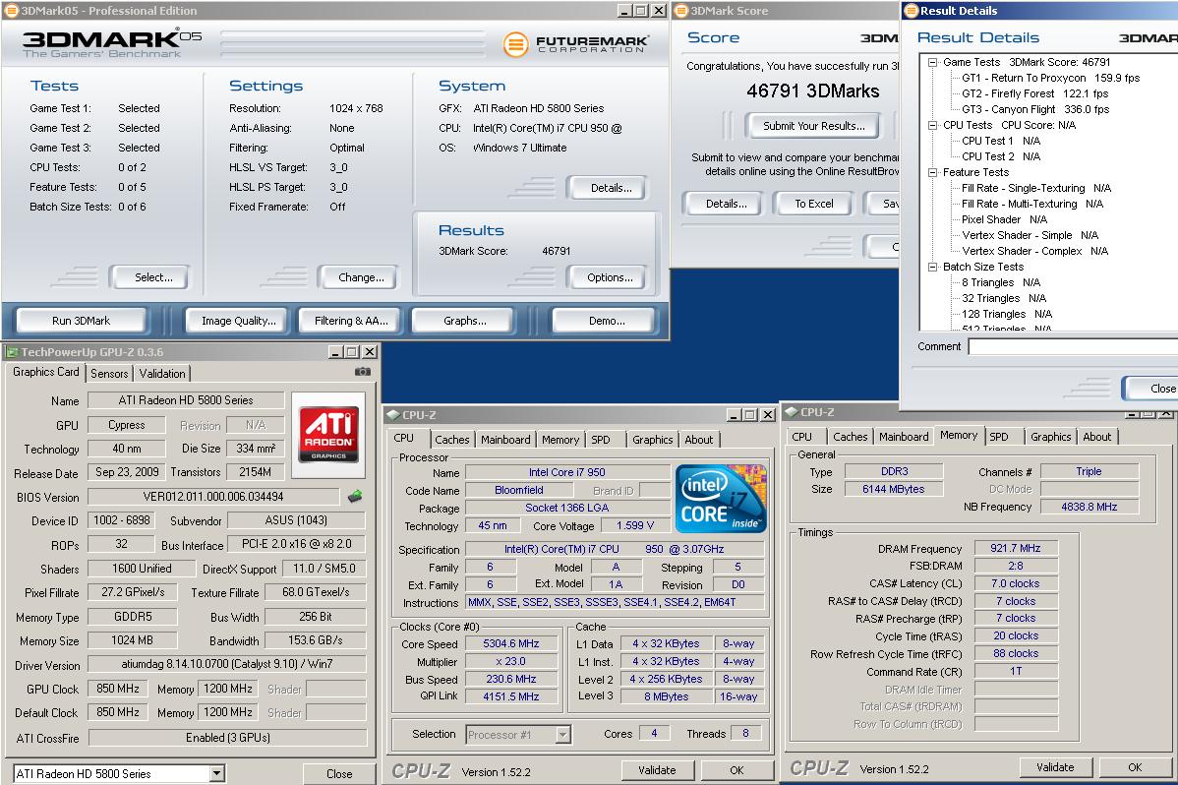The image size is (1178, 785).
Task: Click the 3DMark05 title bar icon
Action: click(11, 11)
